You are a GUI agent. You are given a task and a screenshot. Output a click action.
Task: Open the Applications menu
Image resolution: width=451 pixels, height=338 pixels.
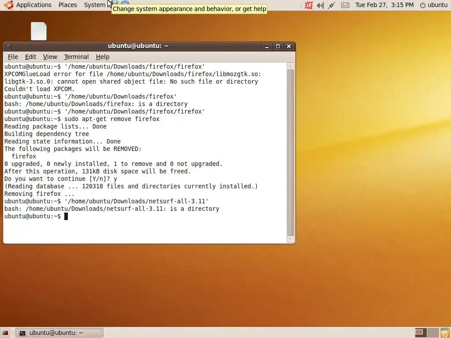click(x=33, y=5)
